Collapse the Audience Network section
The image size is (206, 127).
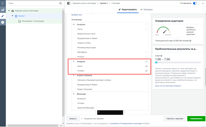tap(74, 76)
